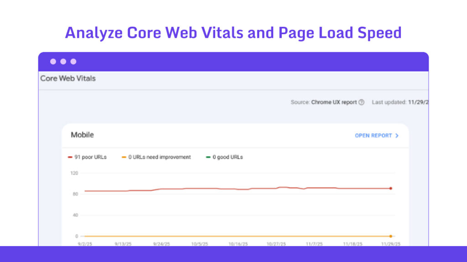Open the full report via OPEN REPORT
This screenshot has width=467, height=262.
373,136
